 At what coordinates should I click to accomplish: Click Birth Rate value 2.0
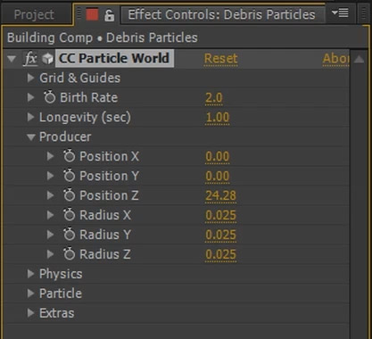tap(214, 98)
